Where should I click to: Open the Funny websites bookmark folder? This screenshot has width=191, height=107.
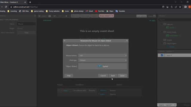pos(53,11)
